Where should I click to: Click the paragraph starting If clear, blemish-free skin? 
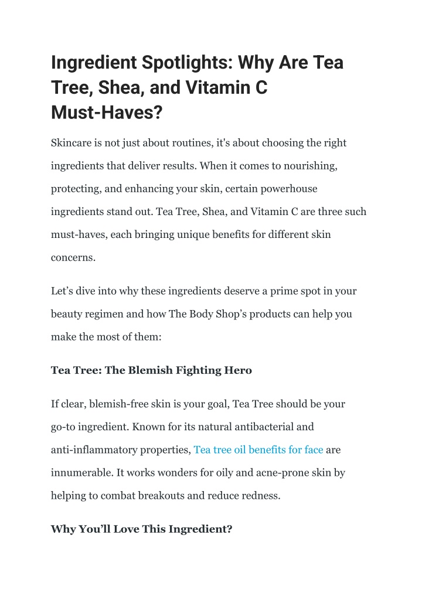pyautogui.click(x=198, y=449)
